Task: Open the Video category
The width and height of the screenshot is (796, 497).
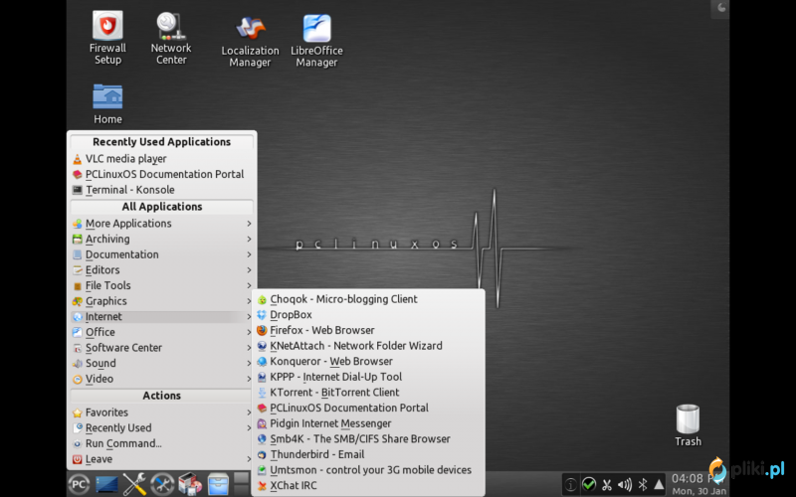Action: (x=162, y=379)
